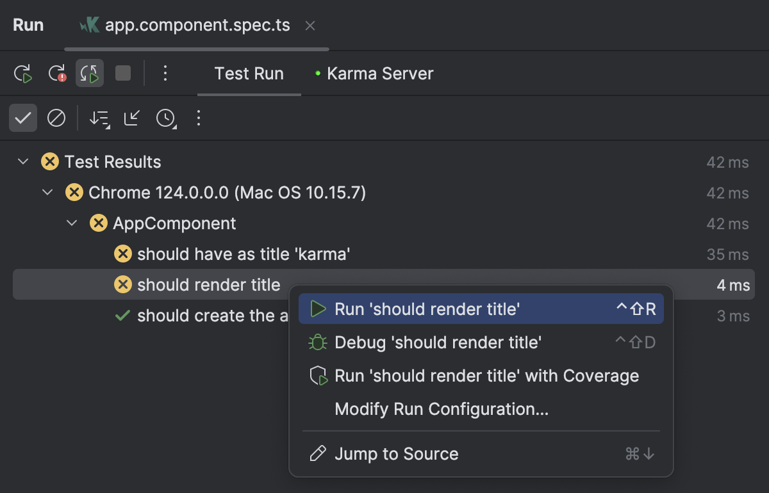This screenshot has width=769, height=493.
Task: Click Modify Run Configuration option
Action: (441, 410)
